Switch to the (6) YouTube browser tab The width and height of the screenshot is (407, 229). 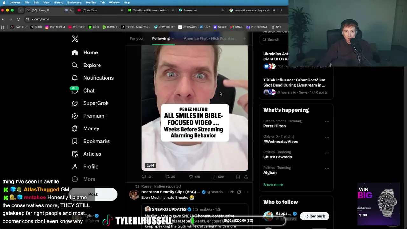click(x=100, y=10)
